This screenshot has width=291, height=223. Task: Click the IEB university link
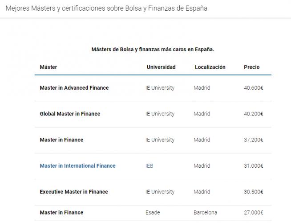(x=150, y=166)
